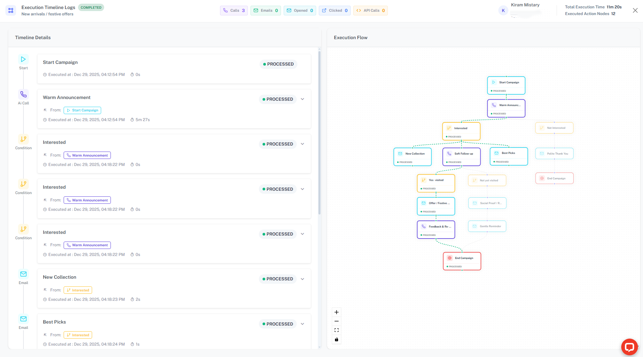Close the Execution Timeline Logs panel
This screenshot has height=357, width=643.
tap(635, 10)
